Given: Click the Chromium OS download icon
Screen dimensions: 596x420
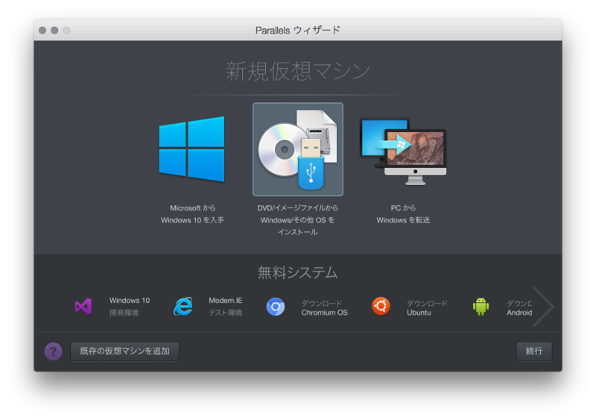Looking at the screenshot, I should (x=276, y=307).
